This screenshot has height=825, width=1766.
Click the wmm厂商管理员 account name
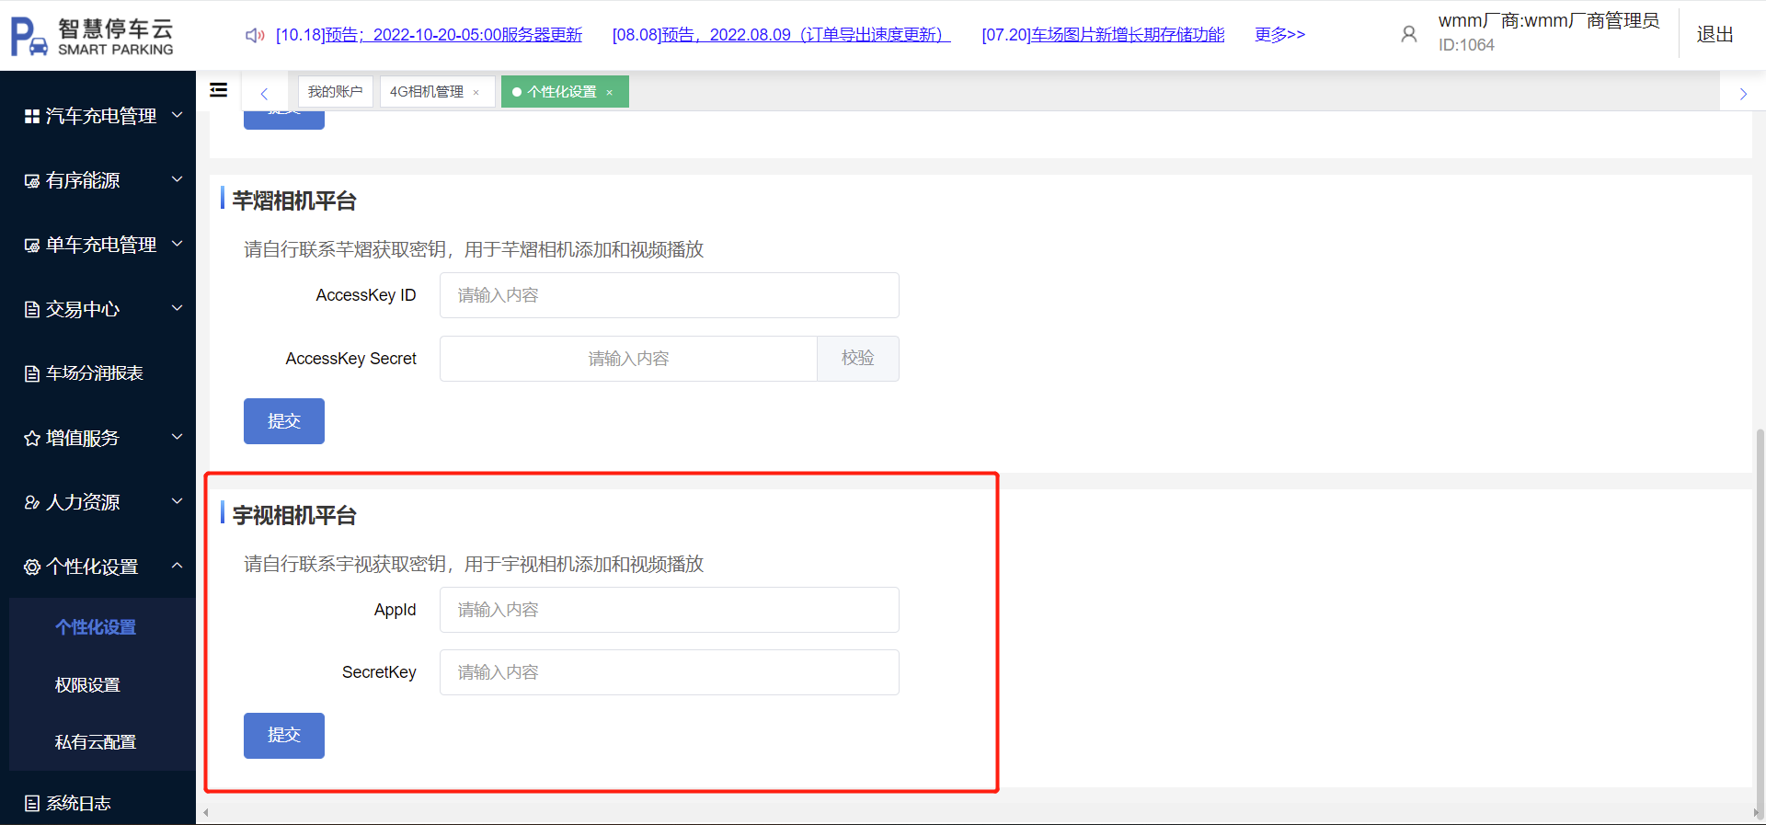(x=1549, y=21)
